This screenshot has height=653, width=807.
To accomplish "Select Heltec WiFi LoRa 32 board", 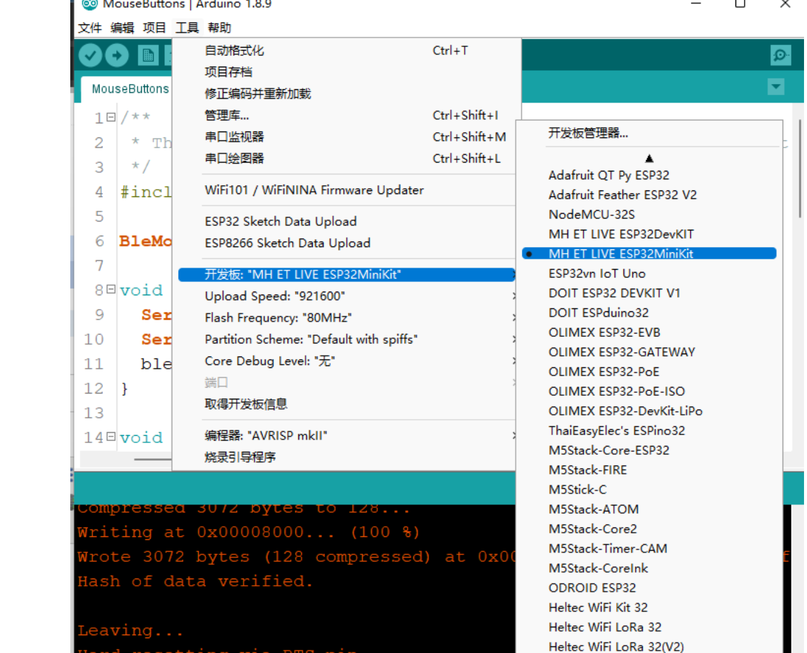I will click(649, 627).
